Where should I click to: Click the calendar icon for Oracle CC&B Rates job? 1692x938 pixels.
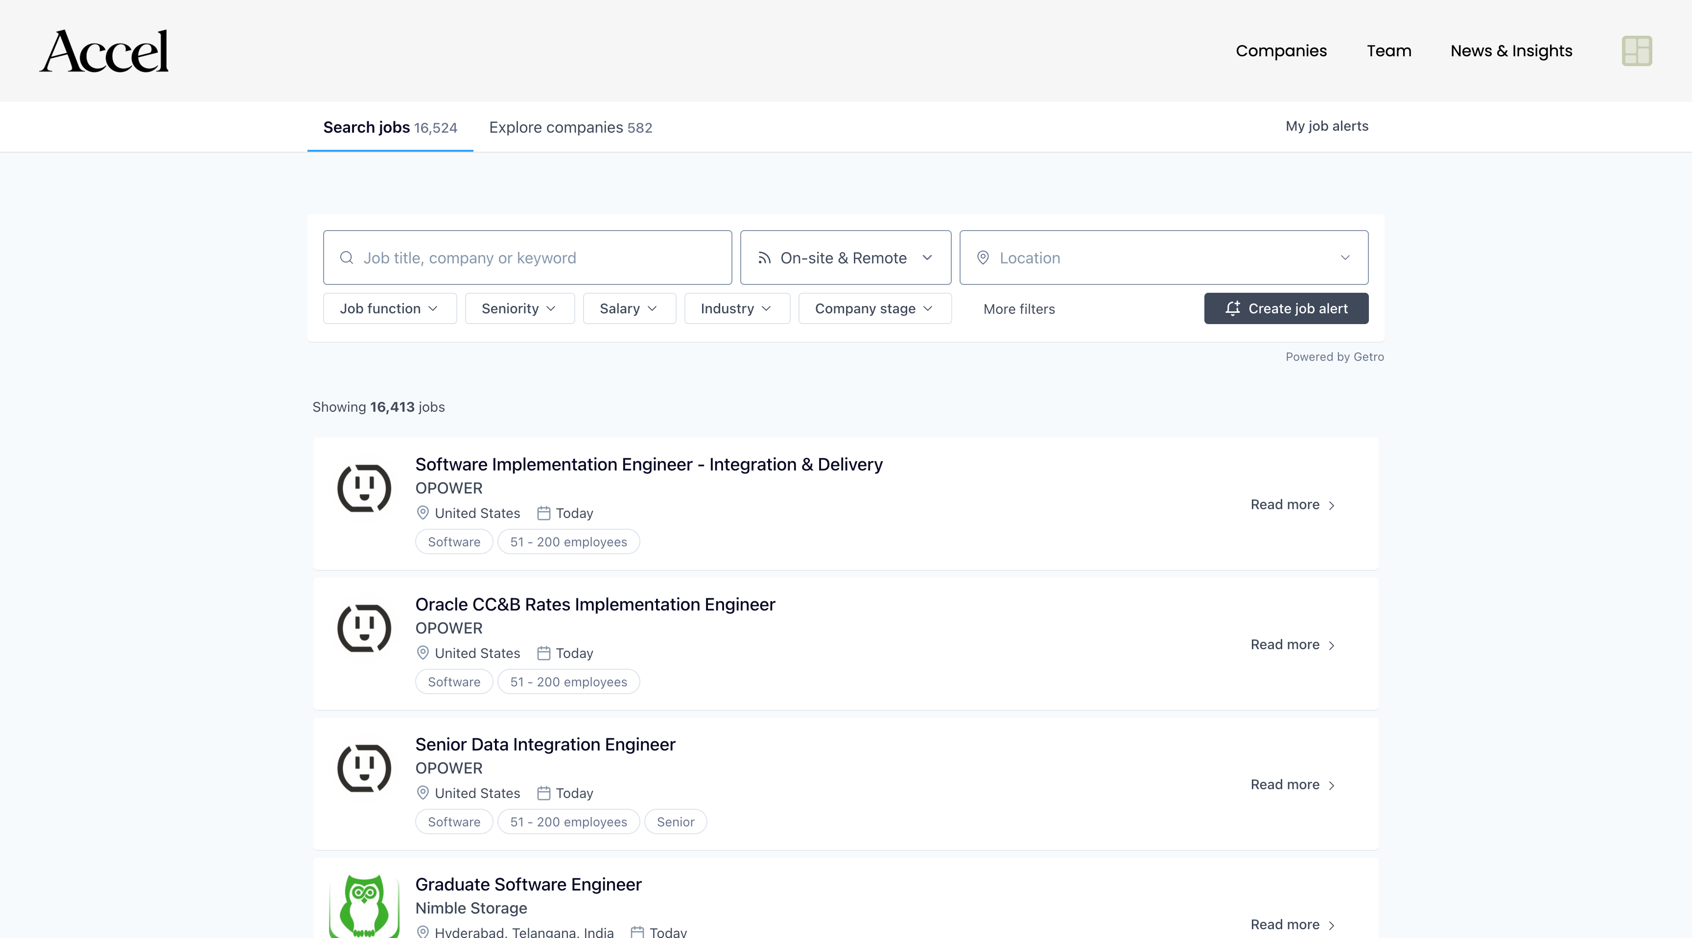[x=543, y=653]
